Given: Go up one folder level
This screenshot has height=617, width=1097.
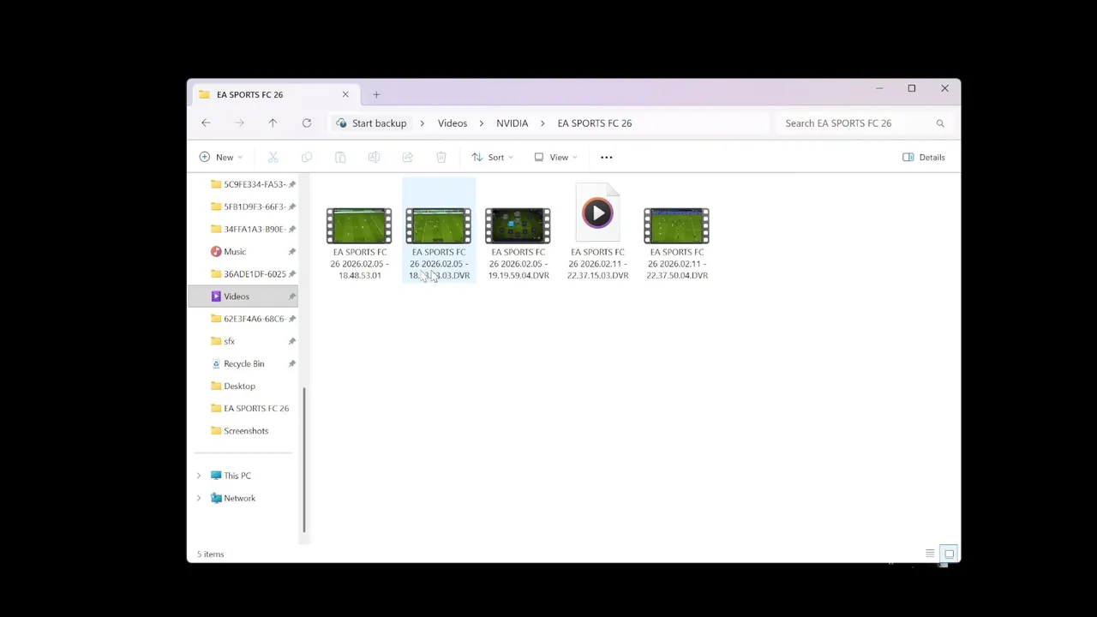Looking at the screenshot, I should [273, 123].
